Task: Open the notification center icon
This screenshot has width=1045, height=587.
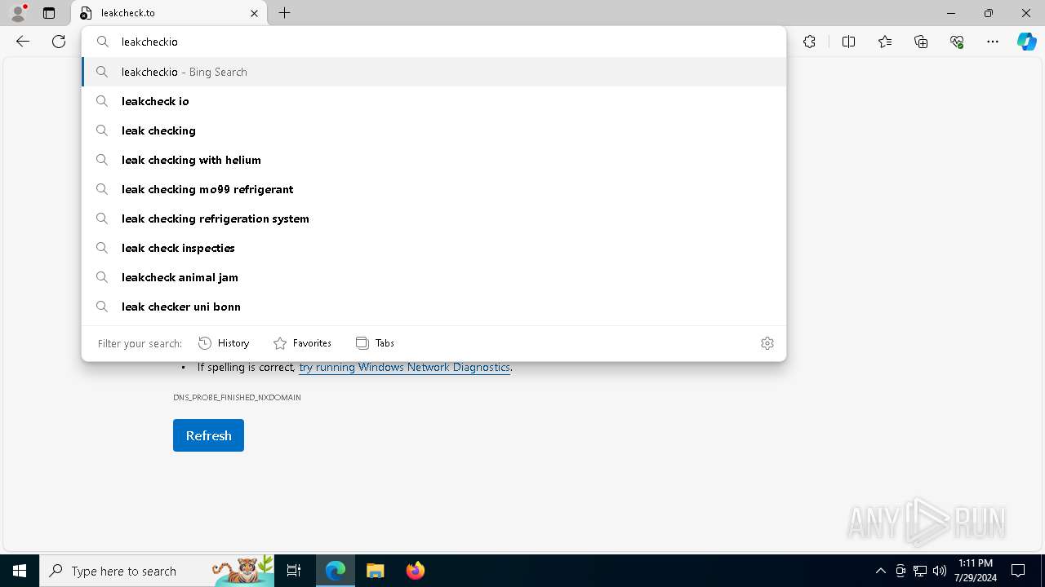Action: (1018, 571)
